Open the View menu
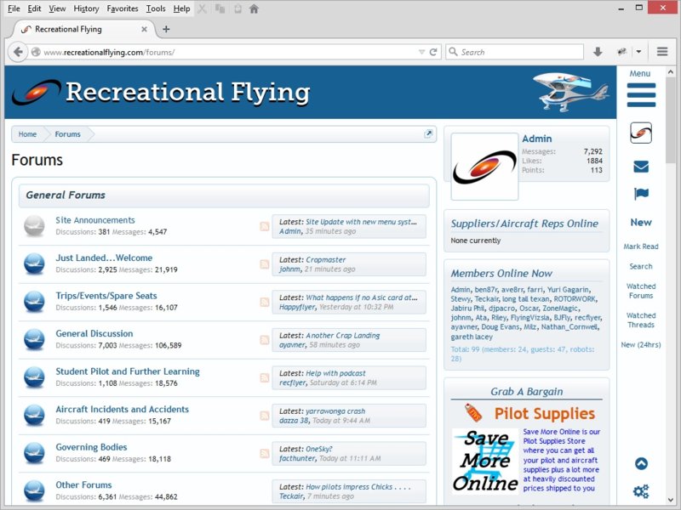This screenshot has width=681, height=510. click(57, 8)
